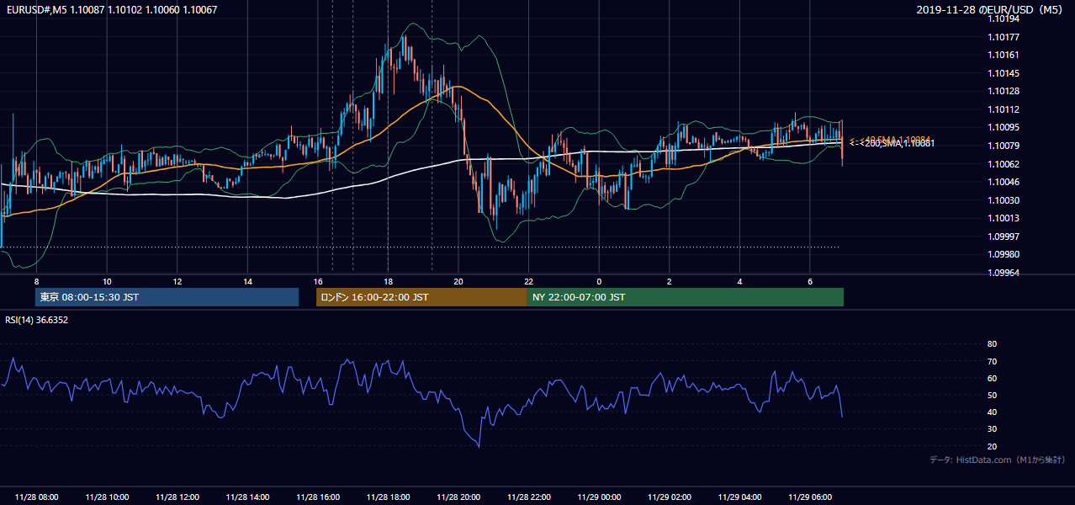
Task: Click the bottom time label 11/29 06:00
Action: pos(809,497)
